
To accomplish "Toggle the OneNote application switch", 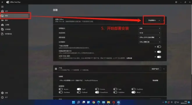I will [61, 92].
